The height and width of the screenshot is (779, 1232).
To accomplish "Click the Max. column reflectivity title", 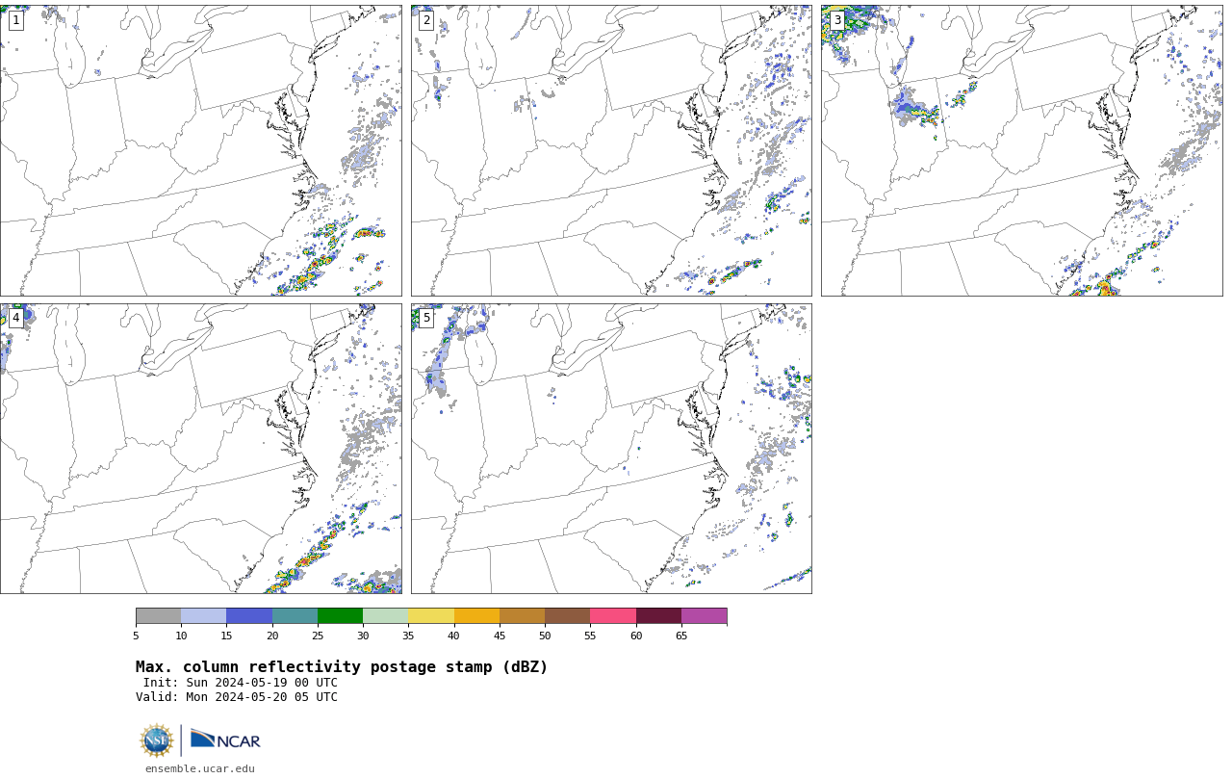I will (342, 667).
